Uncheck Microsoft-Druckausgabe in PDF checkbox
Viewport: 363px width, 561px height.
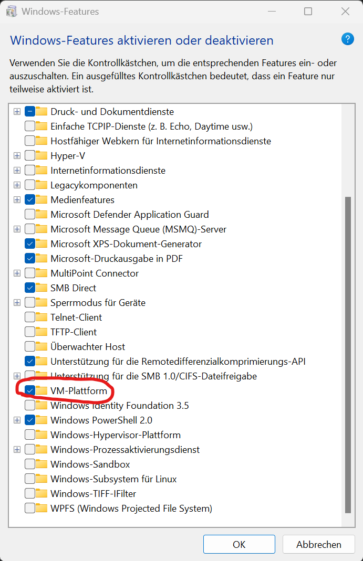click(x=30, y=258)
